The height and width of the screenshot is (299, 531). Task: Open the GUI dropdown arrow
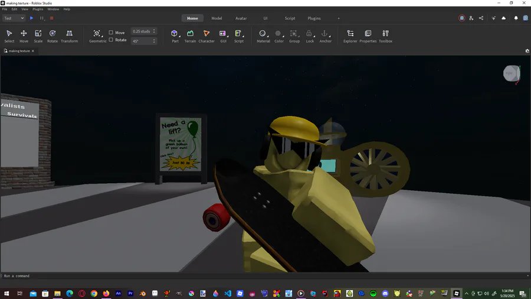[x=228, y=36]
